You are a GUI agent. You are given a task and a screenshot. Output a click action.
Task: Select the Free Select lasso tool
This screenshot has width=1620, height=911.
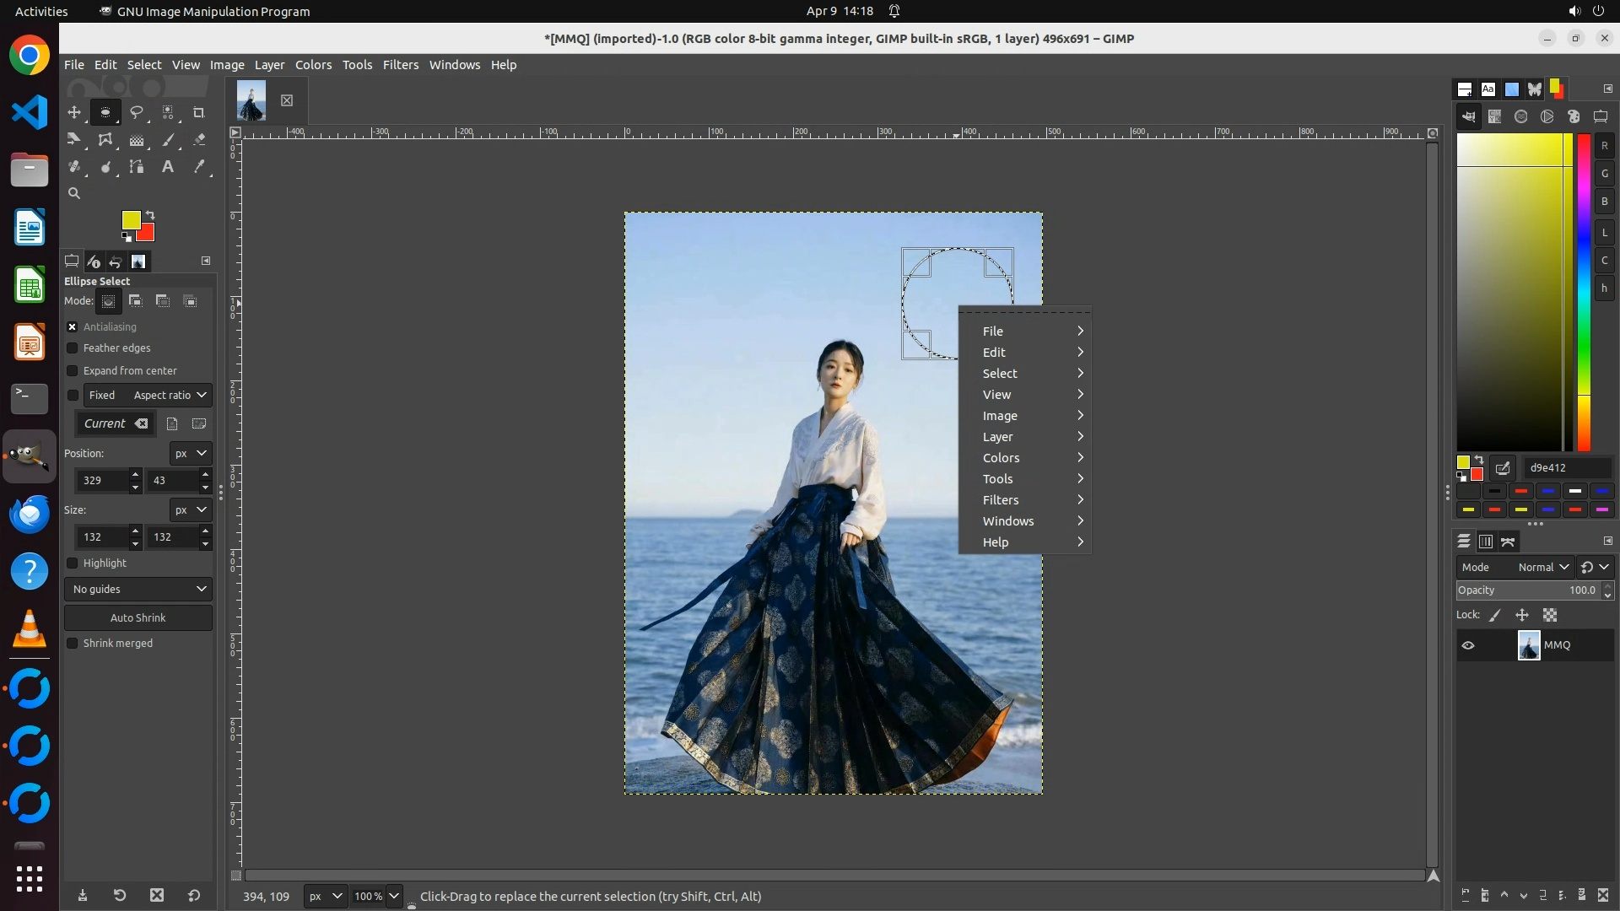coord(137,112)
